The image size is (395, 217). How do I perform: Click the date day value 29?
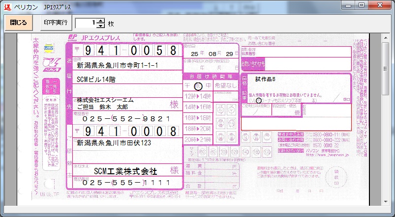[x=230, y=54]
